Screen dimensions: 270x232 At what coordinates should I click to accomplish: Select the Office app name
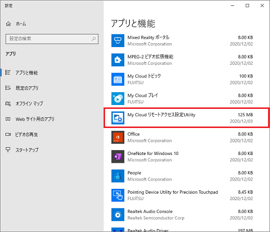point(134,134)
